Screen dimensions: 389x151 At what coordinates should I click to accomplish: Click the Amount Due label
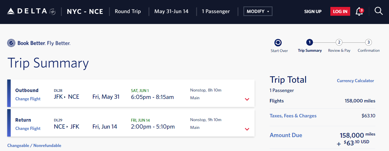(286, 135)
